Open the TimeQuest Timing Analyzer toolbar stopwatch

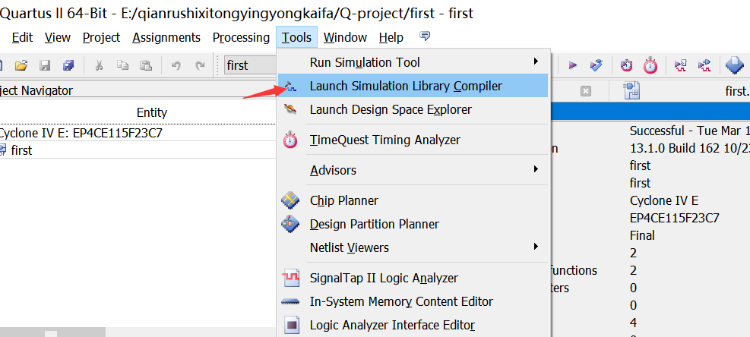click(x=650, y=65)
